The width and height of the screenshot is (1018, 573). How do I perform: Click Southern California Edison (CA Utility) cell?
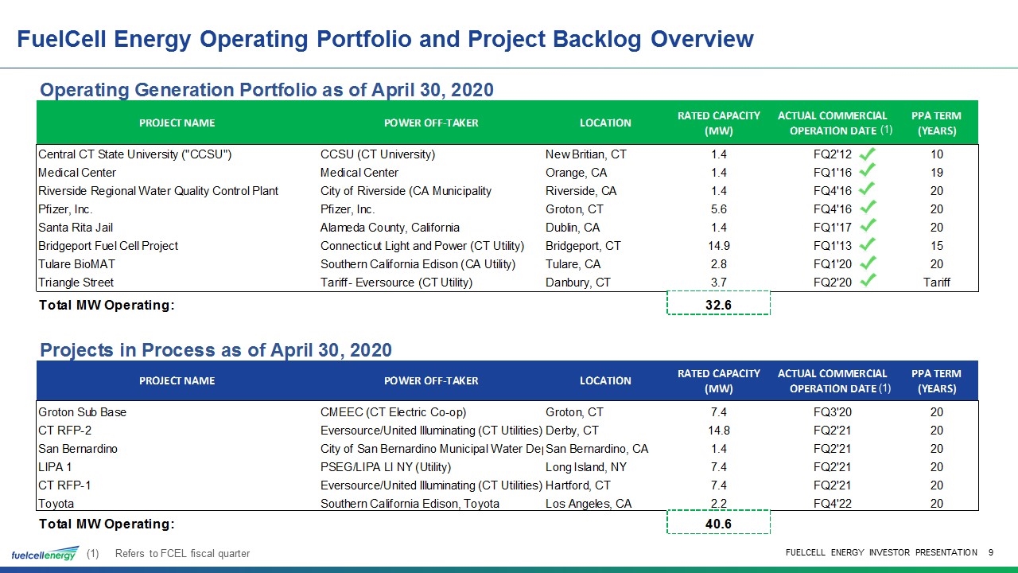coord(418,264)
